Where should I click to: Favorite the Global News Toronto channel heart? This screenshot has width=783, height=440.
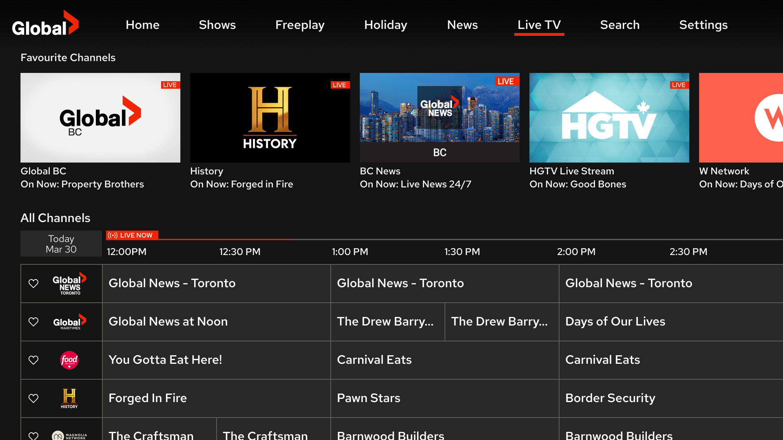[x=33, y=283]
